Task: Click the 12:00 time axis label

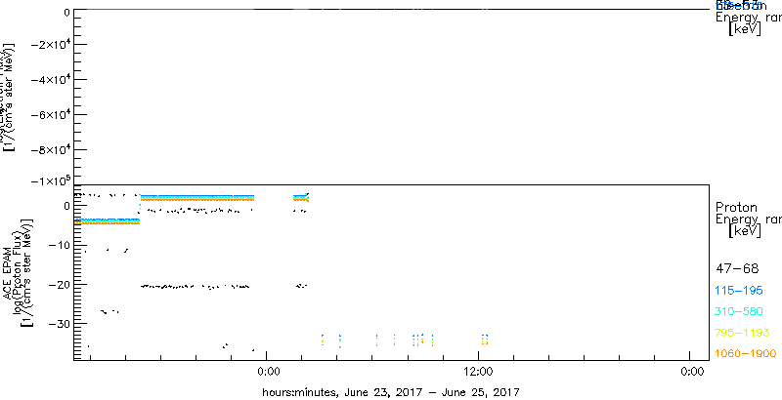Action: (x=478, y=371)
